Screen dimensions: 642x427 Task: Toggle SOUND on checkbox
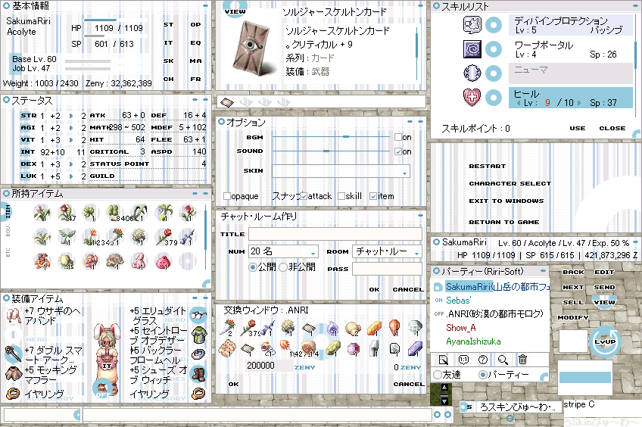pos(398,151)
